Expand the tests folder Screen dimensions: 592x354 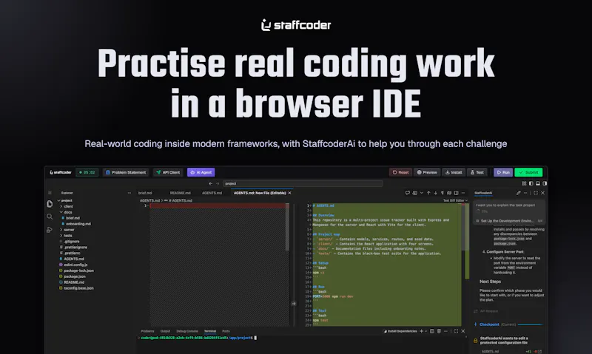[61, 236]
